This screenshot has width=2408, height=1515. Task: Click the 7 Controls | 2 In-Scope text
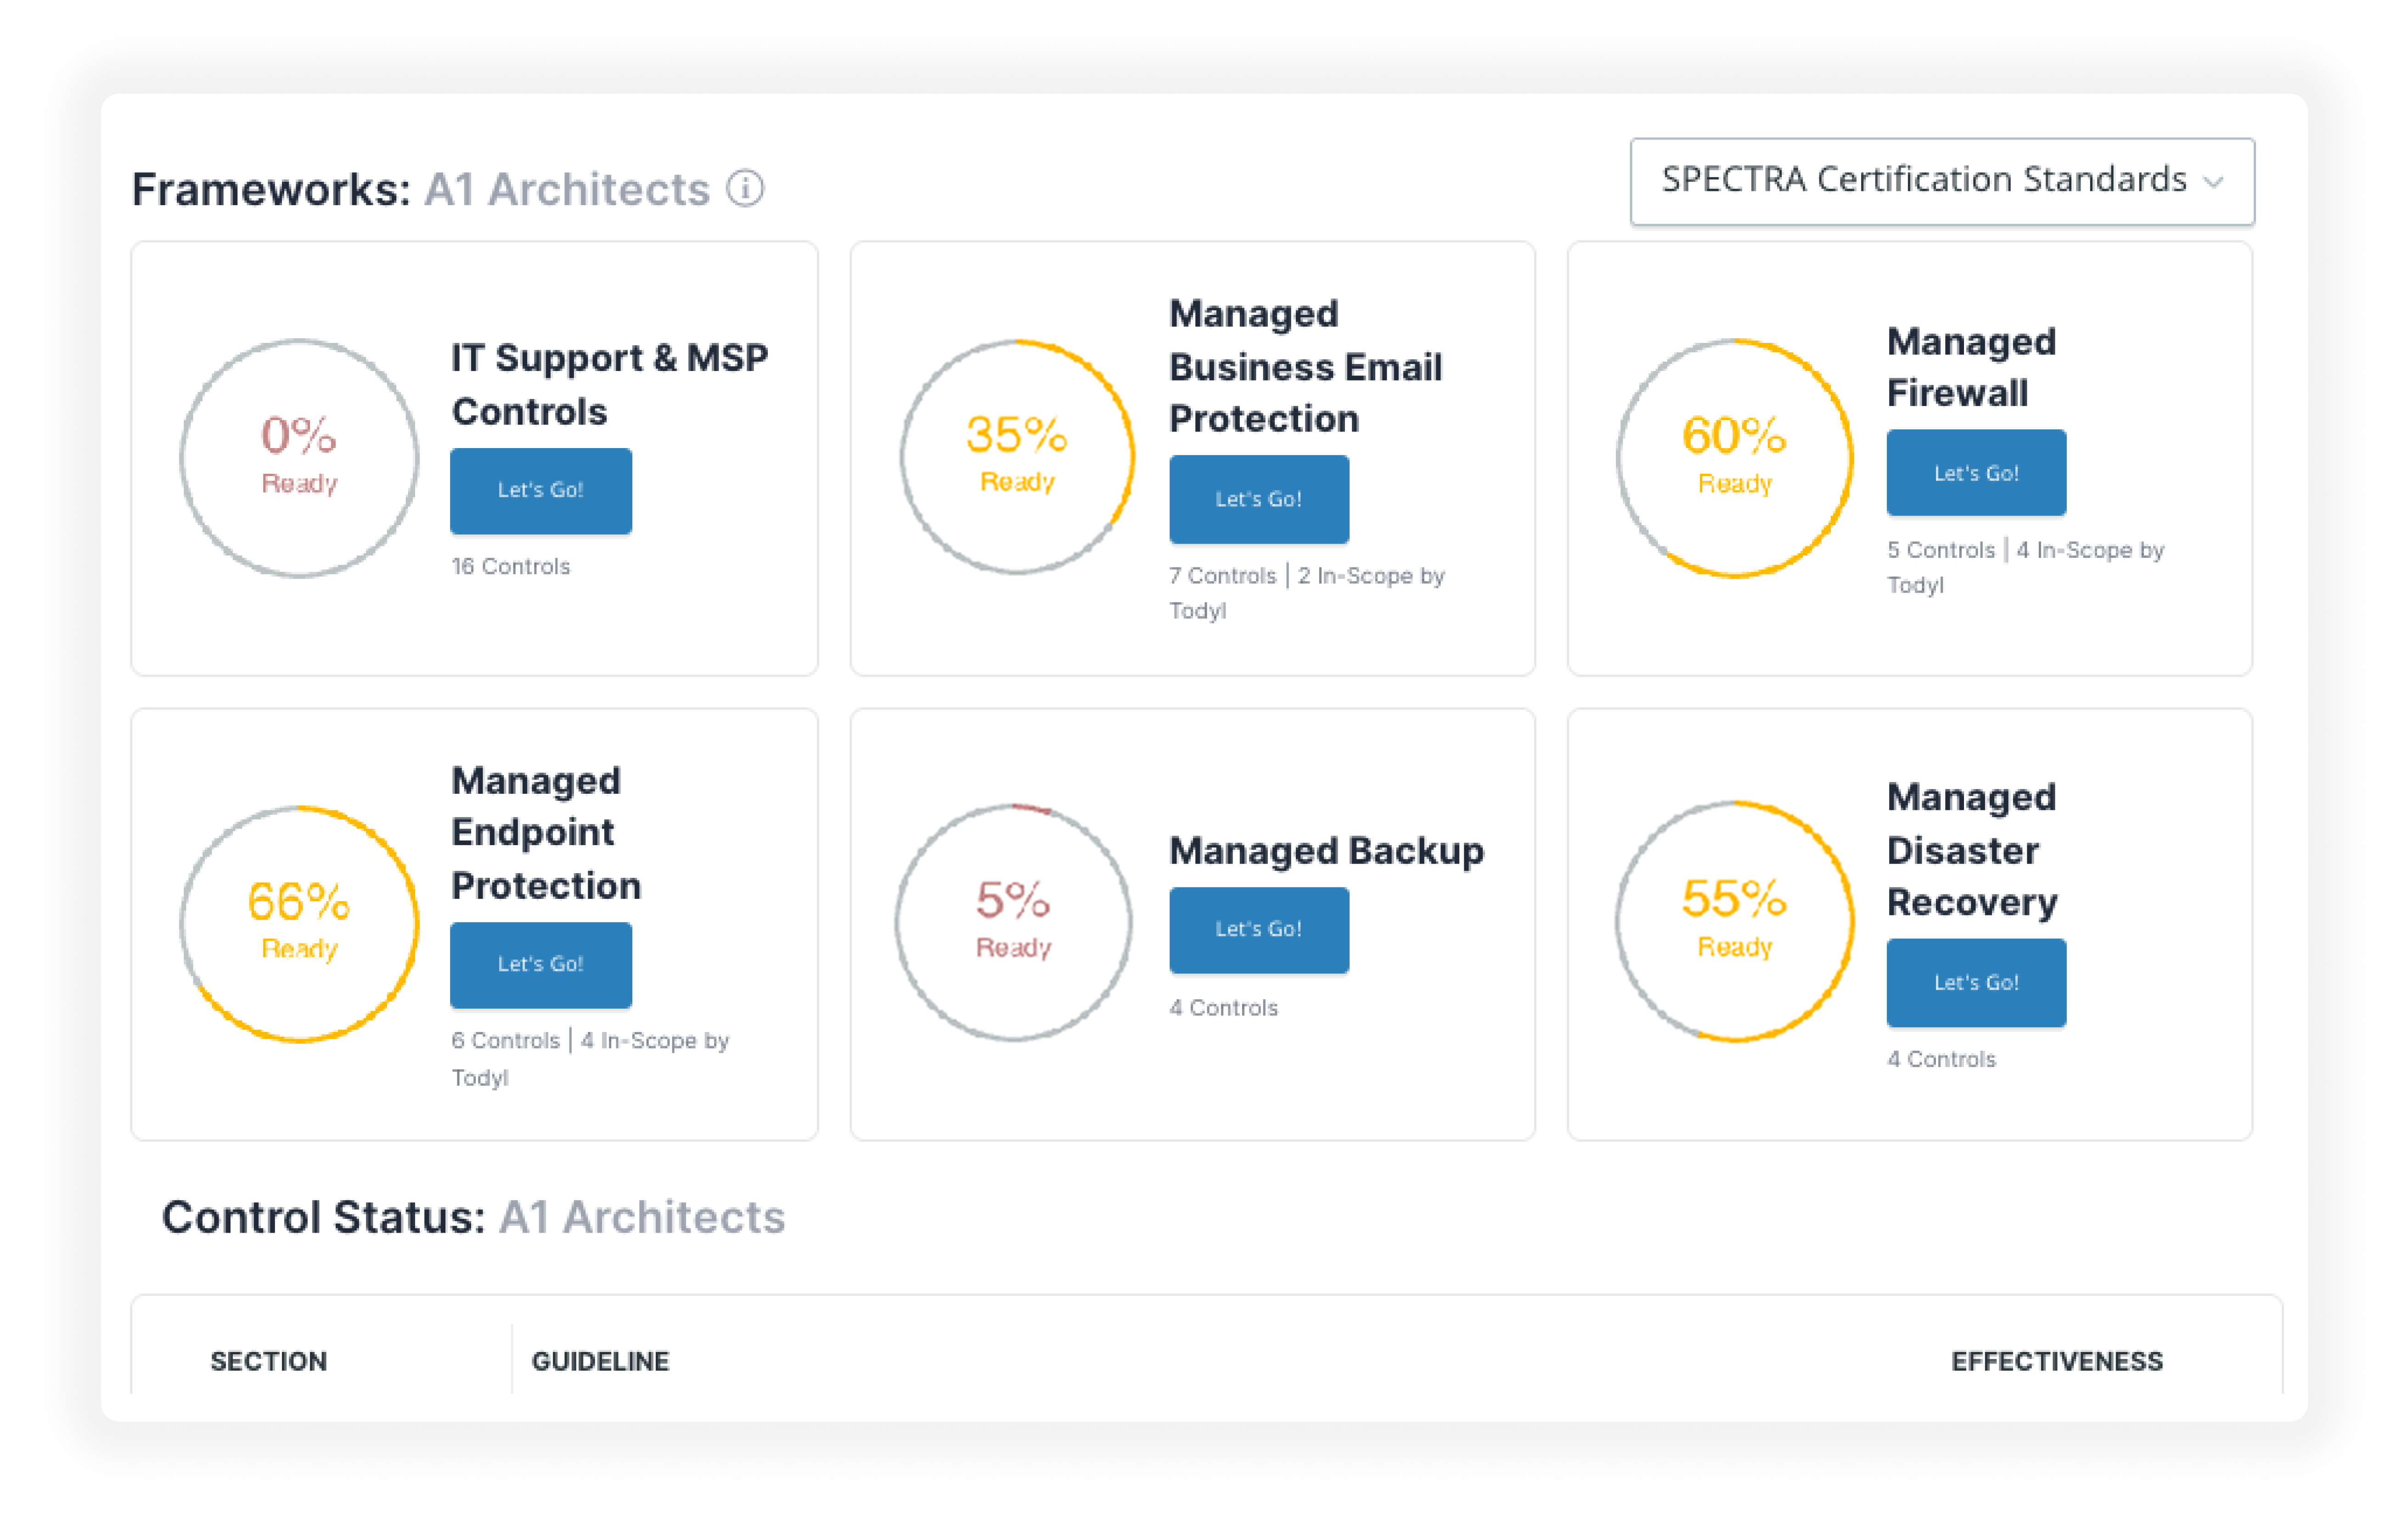coord(1307,593)
